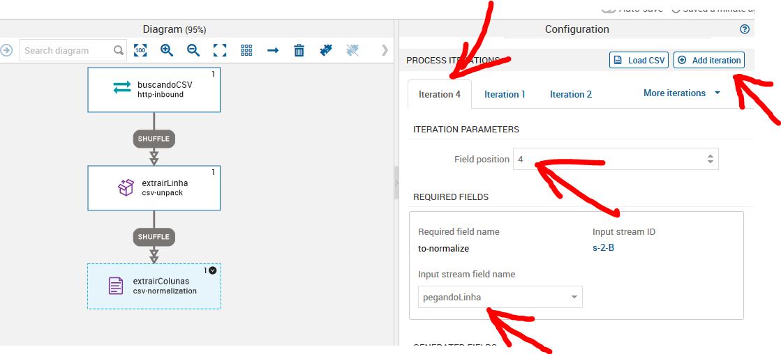
Task: Click the Add iteration button
Action: 708,61
